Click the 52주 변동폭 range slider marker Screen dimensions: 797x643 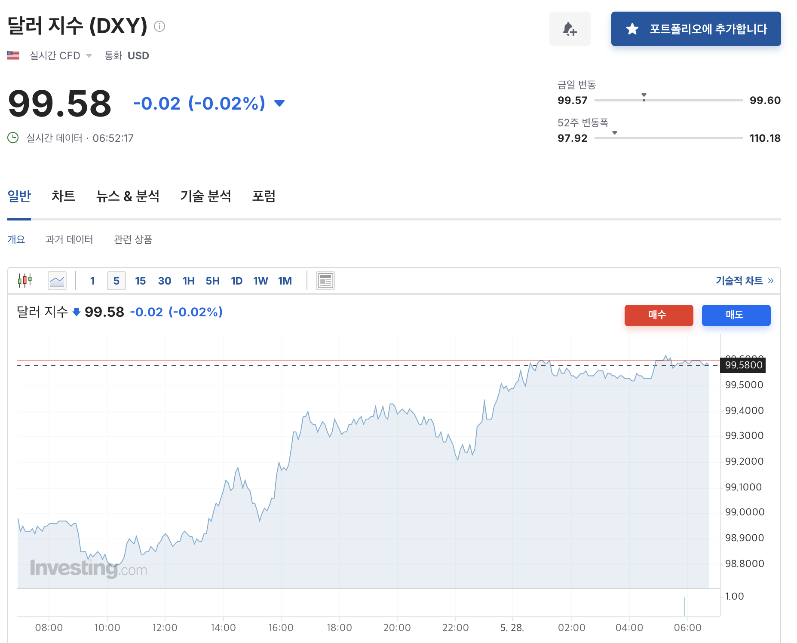pyautogui.click(x=615, y=133)
